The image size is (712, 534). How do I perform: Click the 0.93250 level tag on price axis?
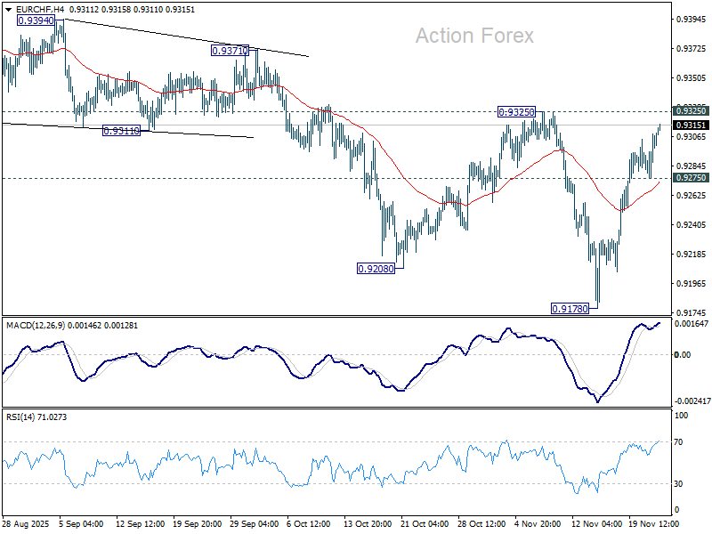[x=691, y=110]
